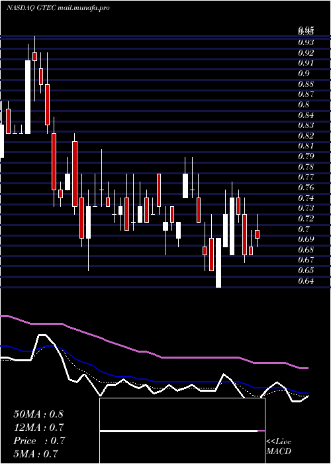Screen dimensions: 331x464
Task: Click the 0.77 price axis label
Action: click(306, 177)
